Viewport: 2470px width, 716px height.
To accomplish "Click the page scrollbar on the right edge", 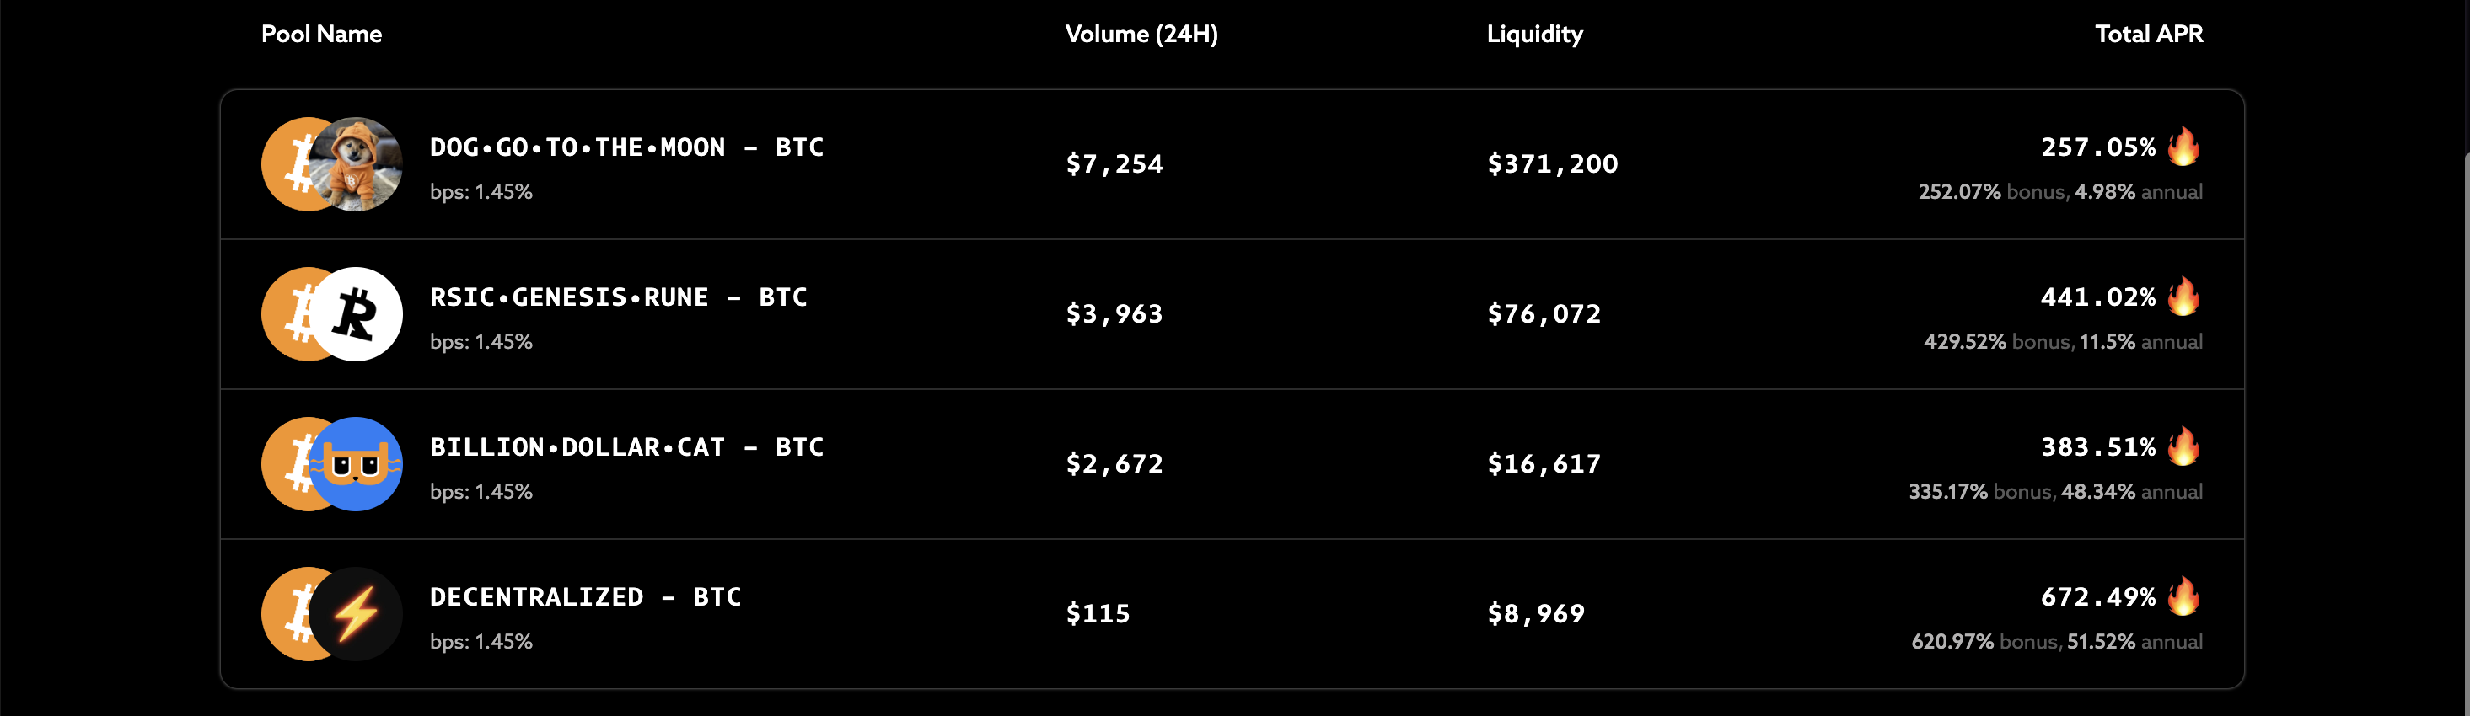I will coord(2465,431).
